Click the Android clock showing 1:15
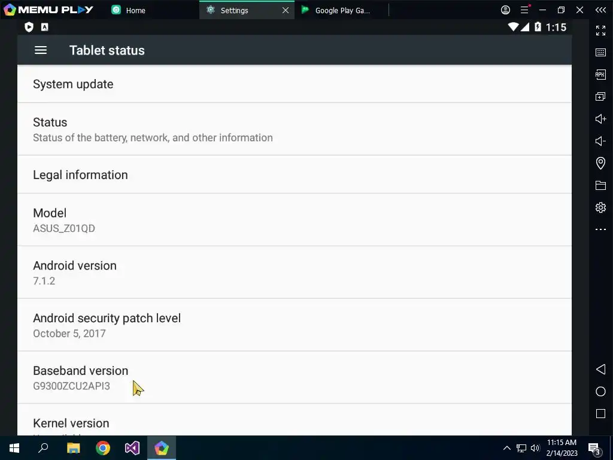Screen dimensions: 613x460 click(x=556, y=27)
